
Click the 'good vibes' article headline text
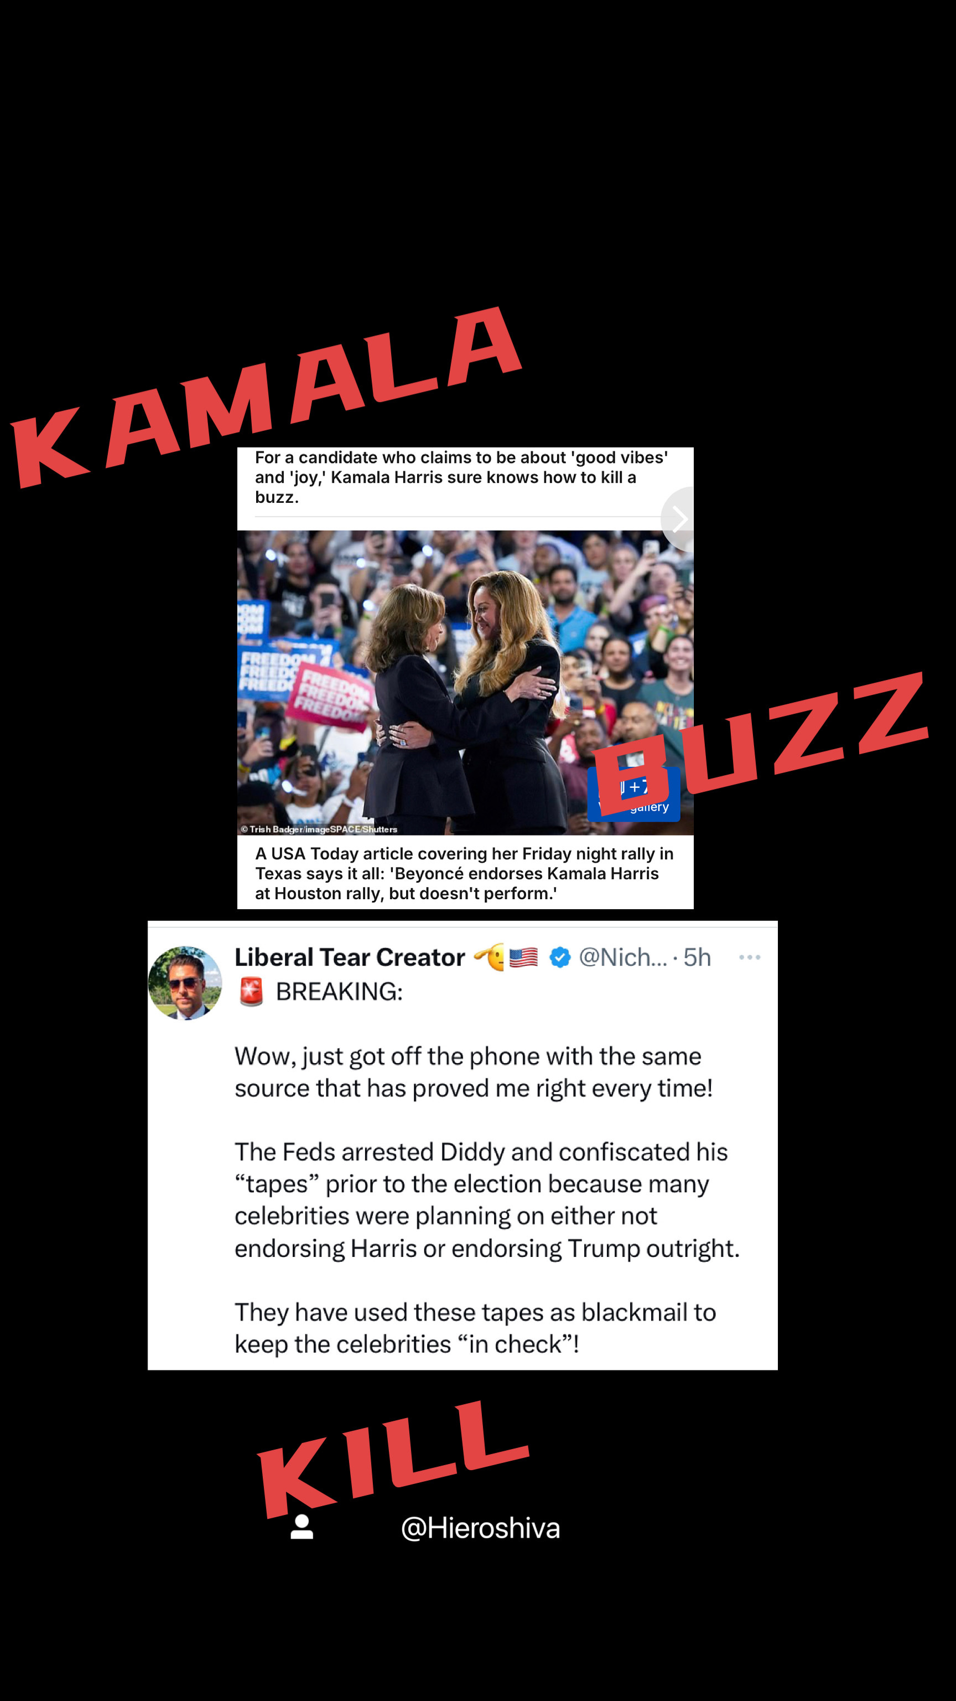(461, 477)
